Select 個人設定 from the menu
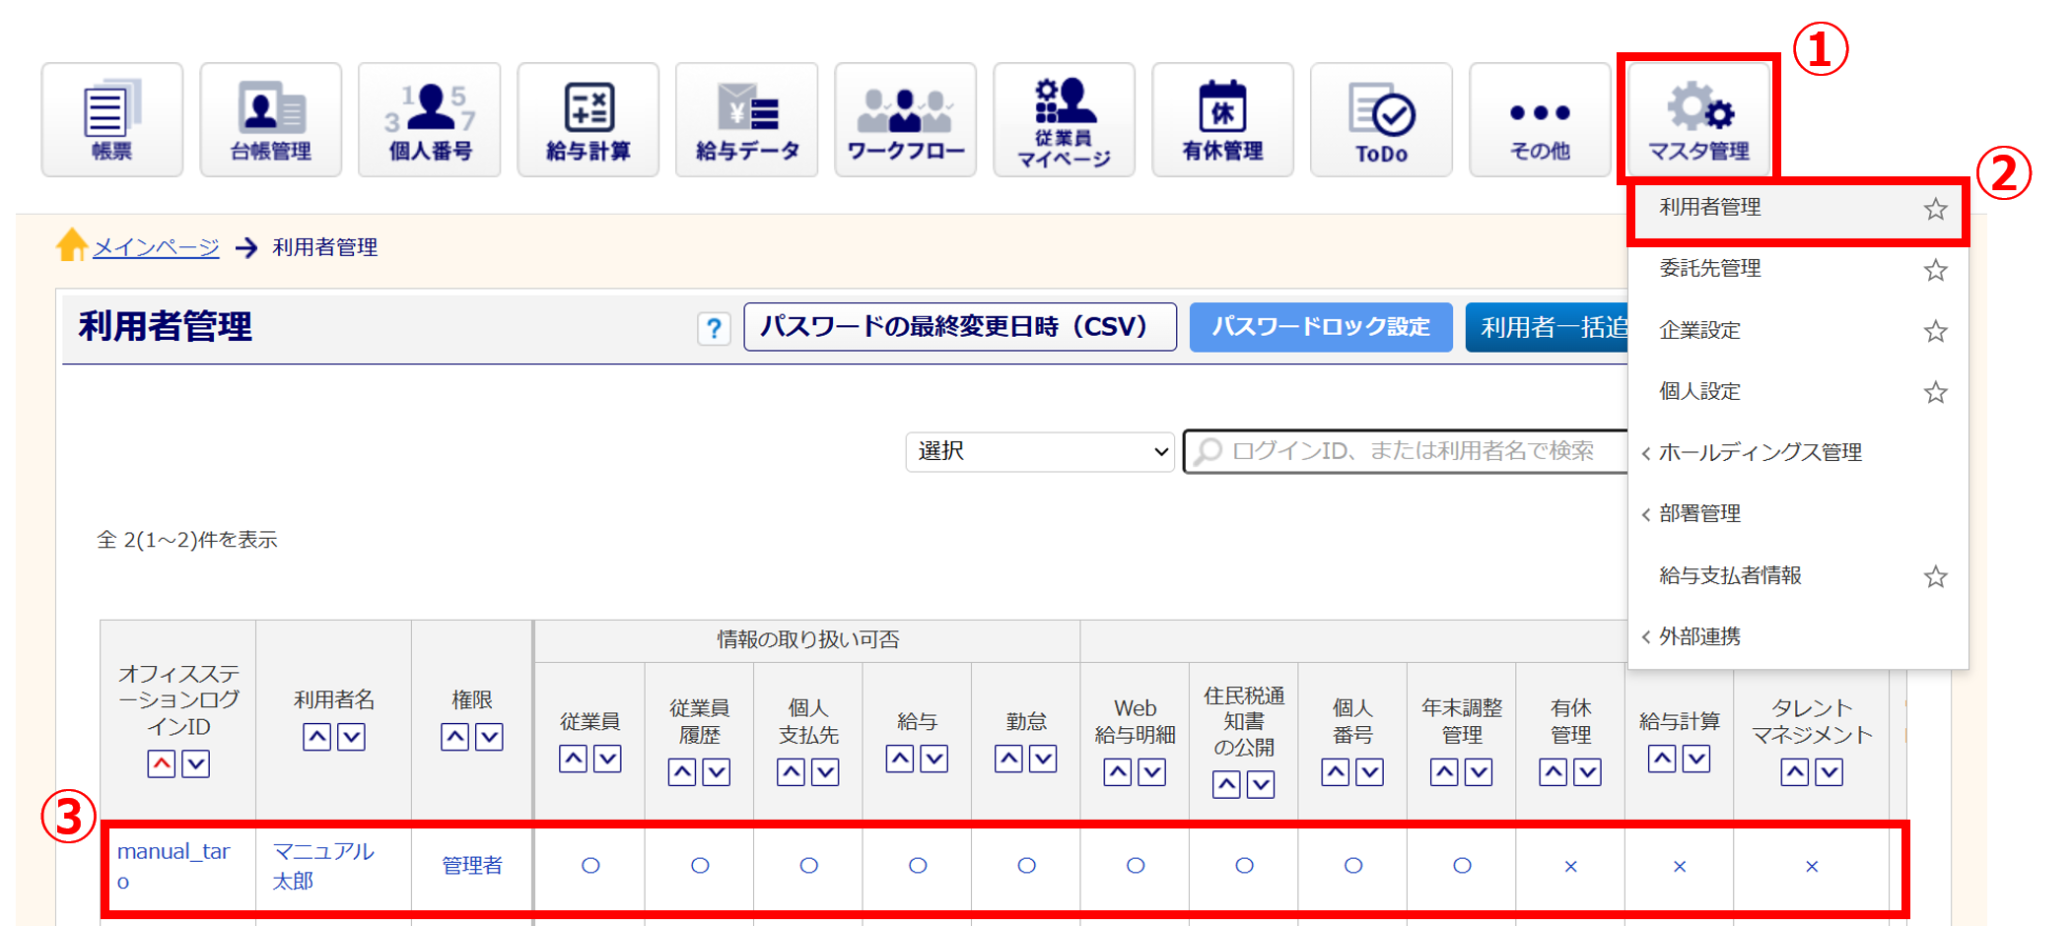Viewport: 2072px width, 926px height. coord(1699,392)
